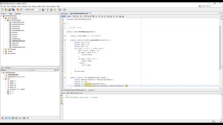Toggle Show Non-Public Members in Navigator
Screen dimensions: 223x125
13,118
